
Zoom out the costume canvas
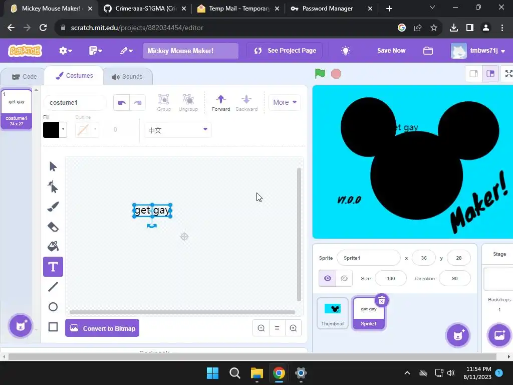pos(261,328)
